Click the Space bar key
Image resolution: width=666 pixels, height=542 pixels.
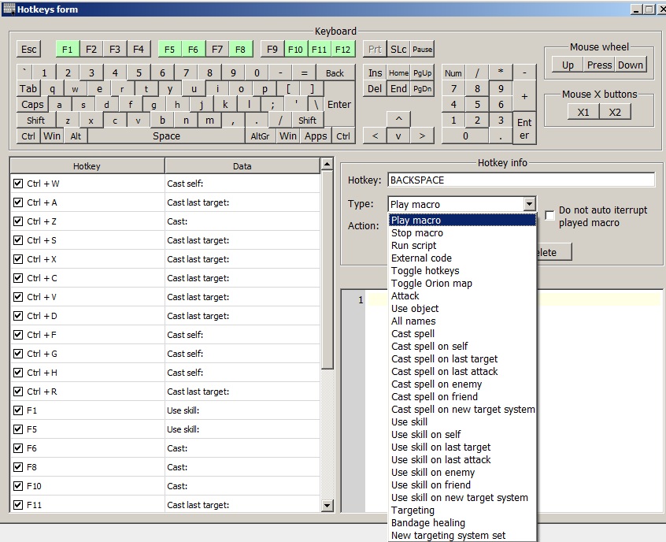pos(167,136)
